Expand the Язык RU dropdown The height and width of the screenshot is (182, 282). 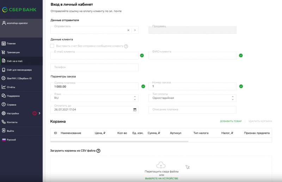click(x=94, y=98)
